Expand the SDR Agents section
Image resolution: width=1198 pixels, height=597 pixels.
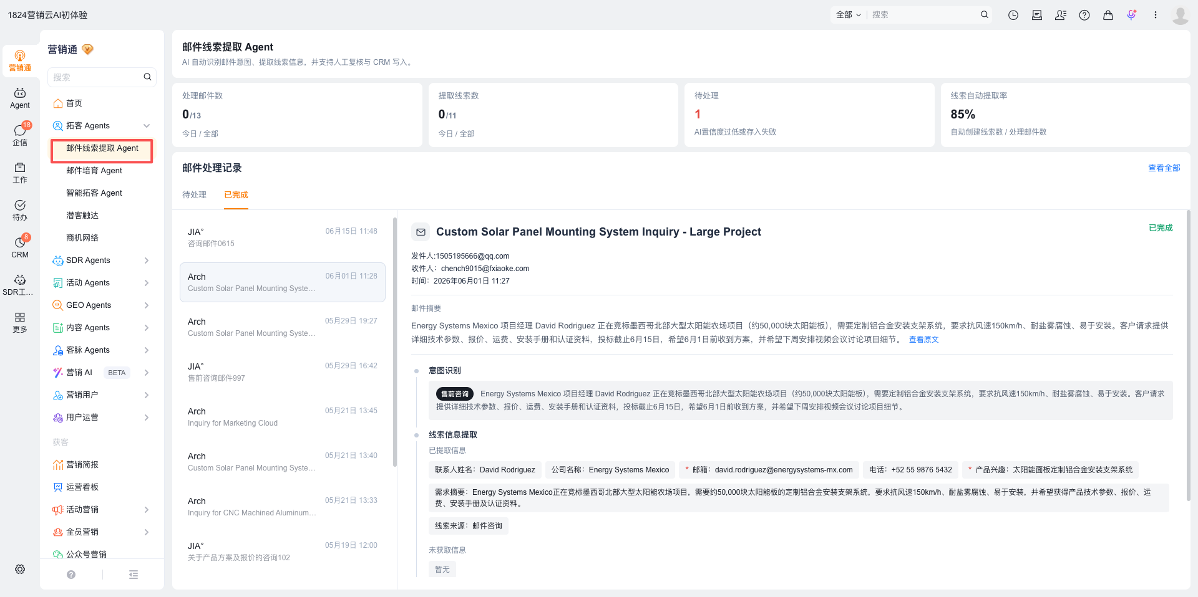tap(147, 260)
